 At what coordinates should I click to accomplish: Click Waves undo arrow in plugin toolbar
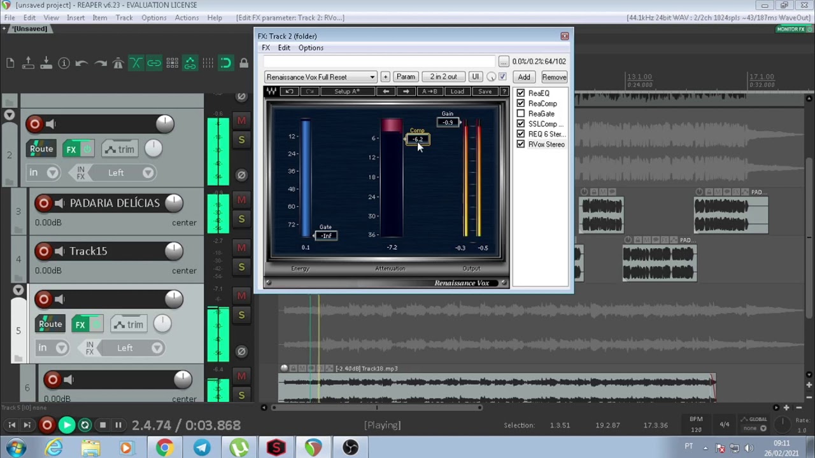click(x=289, y=92)
